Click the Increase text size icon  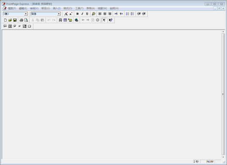(x=66, y=14)
